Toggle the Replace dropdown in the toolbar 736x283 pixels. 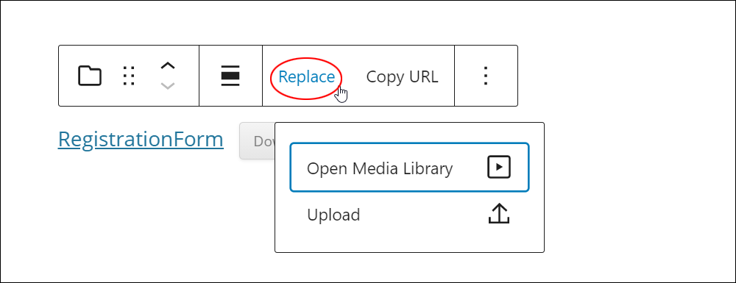coord(306,77)
